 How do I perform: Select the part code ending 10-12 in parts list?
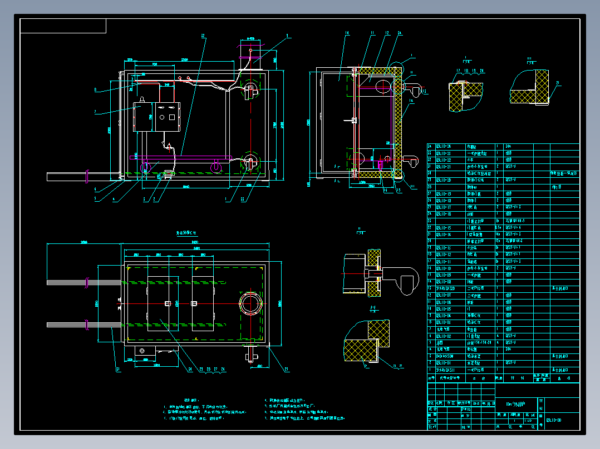pos(444,255)
